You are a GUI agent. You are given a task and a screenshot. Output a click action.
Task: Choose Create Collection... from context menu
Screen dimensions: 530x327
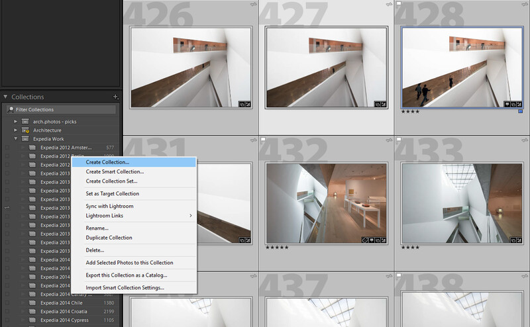(x=134, y=162)
